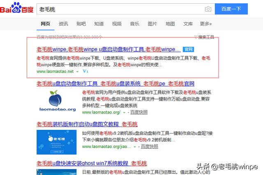Switch to the 资讯 tab
Viewport: 263px width, 175px height.
tap(63, 24)
